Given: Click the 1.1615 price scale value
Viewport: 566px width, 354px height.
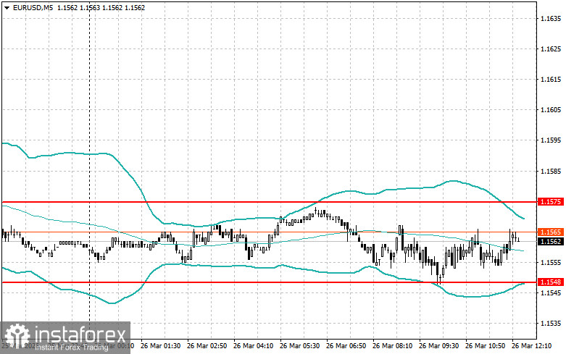Looking at the screenshot, I should tap(551, 80).
